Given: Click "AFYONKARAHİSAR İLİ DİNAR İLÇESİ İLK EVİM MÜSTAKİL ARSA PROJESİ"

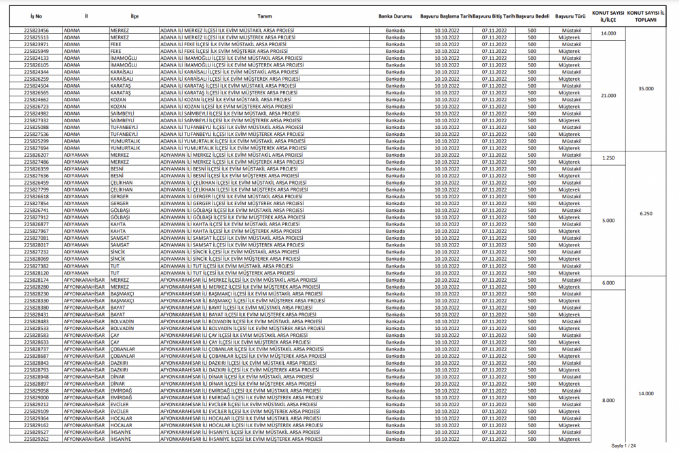Looking at the screenshot, I should (x=237, y=377).
